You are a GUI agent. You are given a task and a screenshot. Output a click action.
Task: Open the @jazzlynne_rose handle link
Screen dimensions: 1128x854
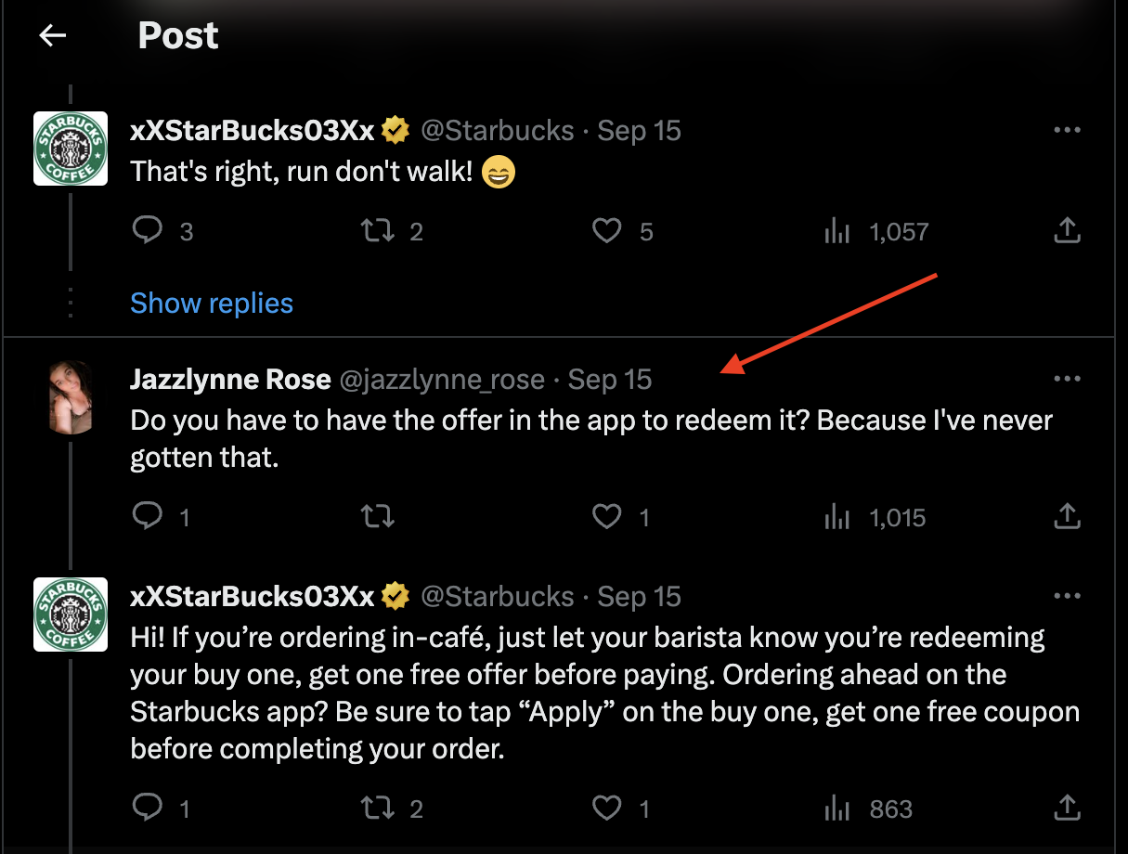pos(441,380)
